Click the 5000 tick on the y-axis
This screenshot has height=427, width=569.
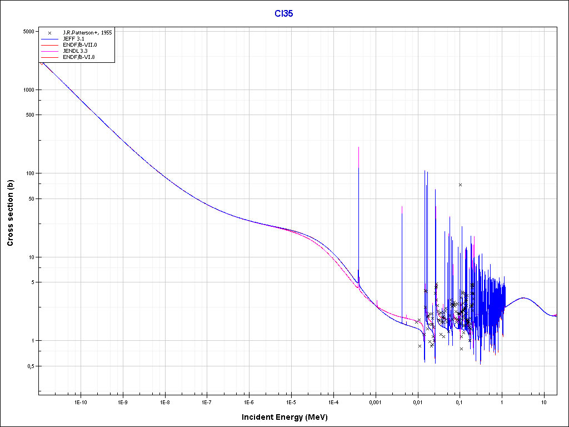[x=29, y=32]
